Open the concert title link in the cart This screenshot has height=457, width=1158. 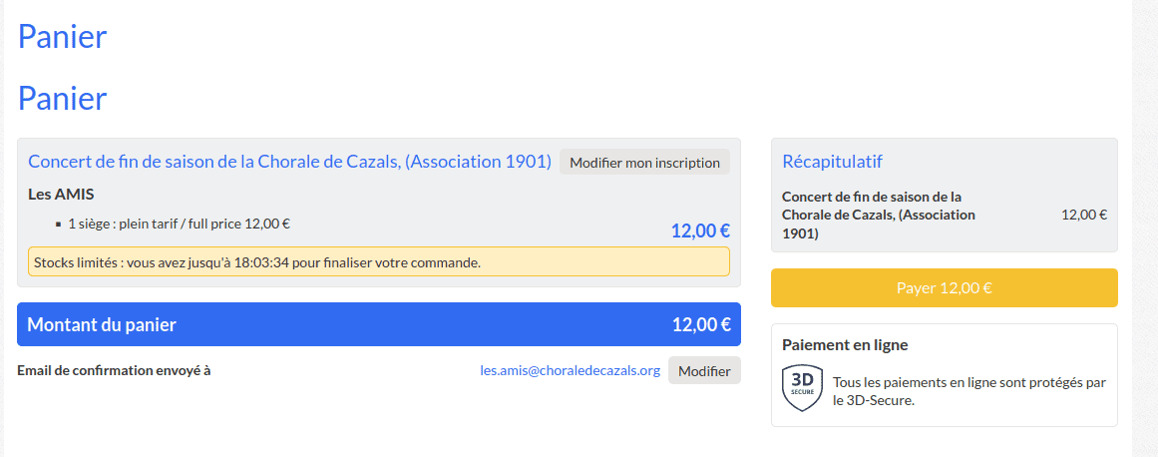[289, 162]
